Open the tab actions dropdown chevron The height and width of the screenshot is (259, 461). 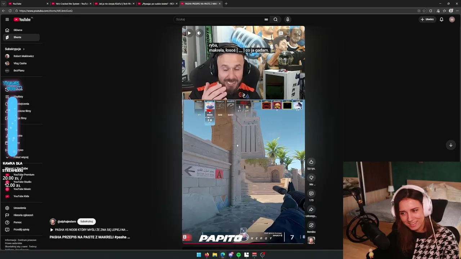tap(3, 4)
